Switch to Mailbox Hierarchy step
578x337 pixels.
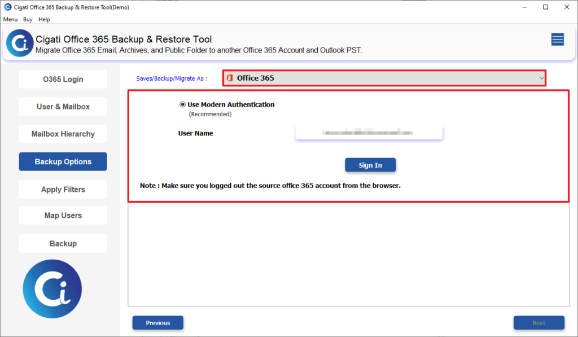tap(63, 134)
